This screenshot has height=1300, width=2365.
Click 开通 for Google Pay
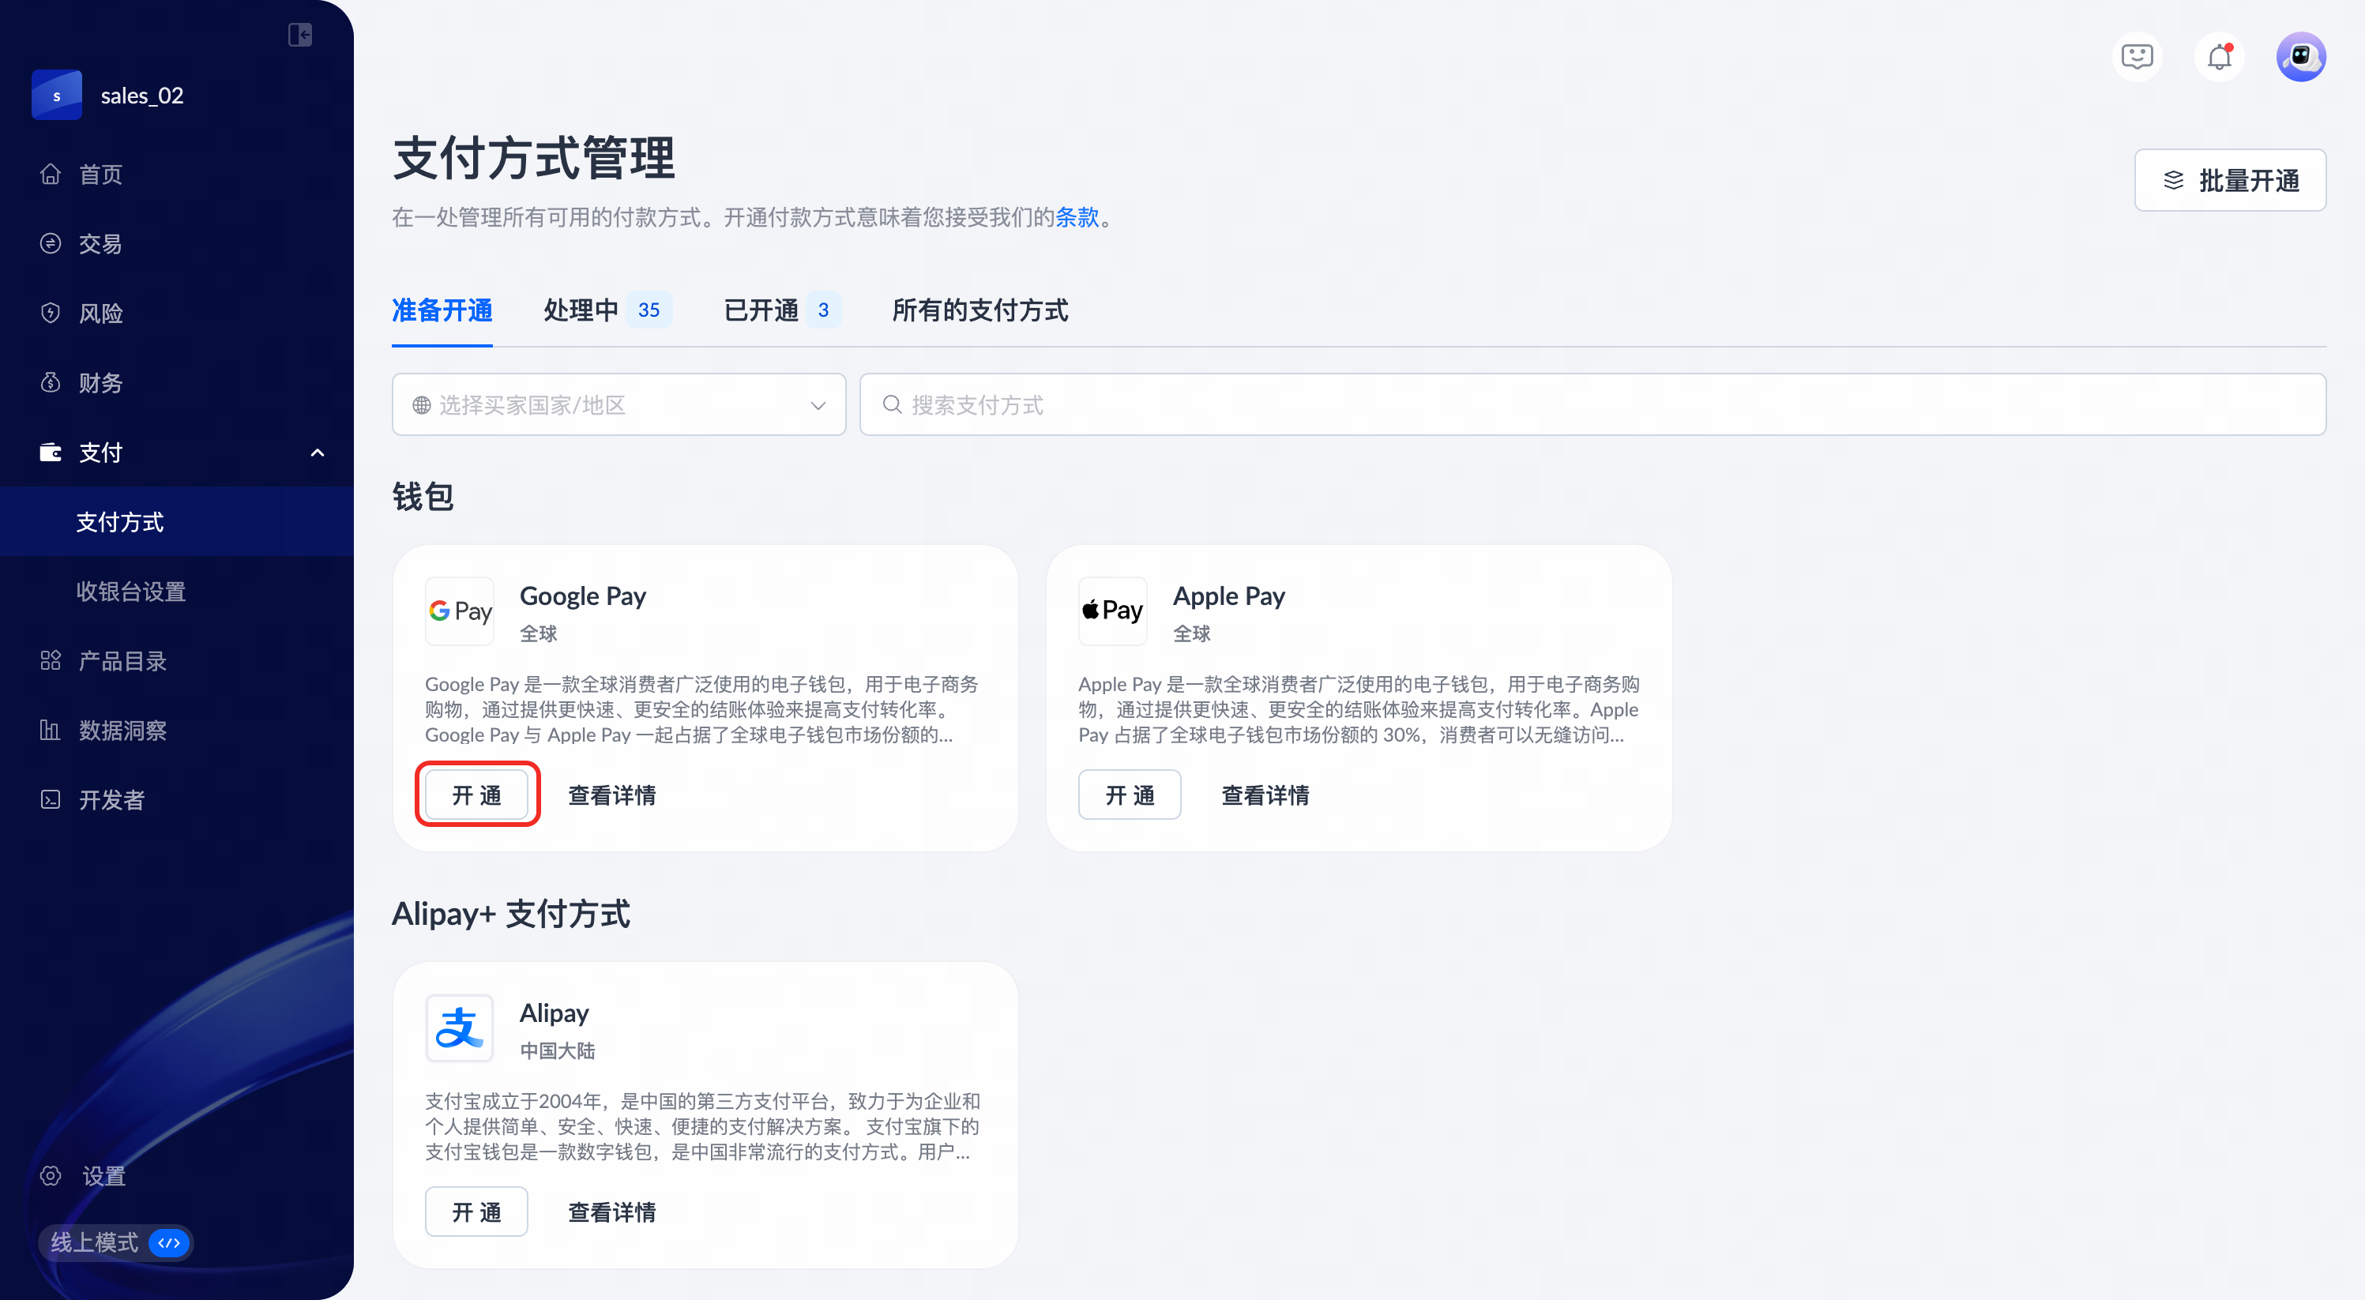click(x=476, y=795)
